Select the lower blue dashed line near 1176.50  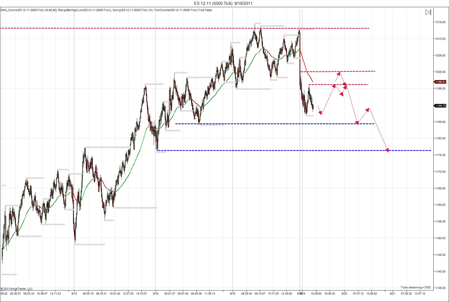click(294, 150)
